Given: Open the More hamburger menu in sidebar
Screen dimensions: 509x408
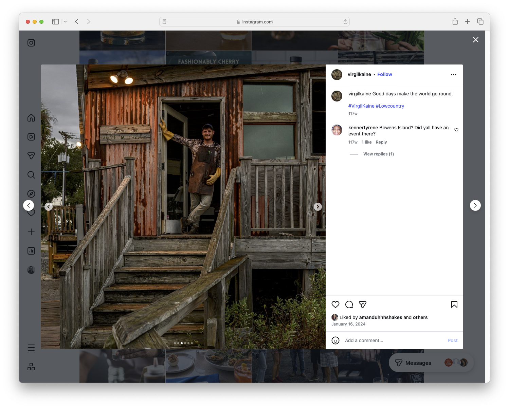Looking at the screenshot, I should click(x=31, y=348).
